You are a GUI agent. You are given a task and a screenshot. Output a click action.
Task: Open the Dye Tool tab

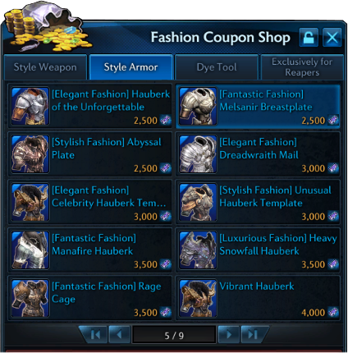pos(217,67)
